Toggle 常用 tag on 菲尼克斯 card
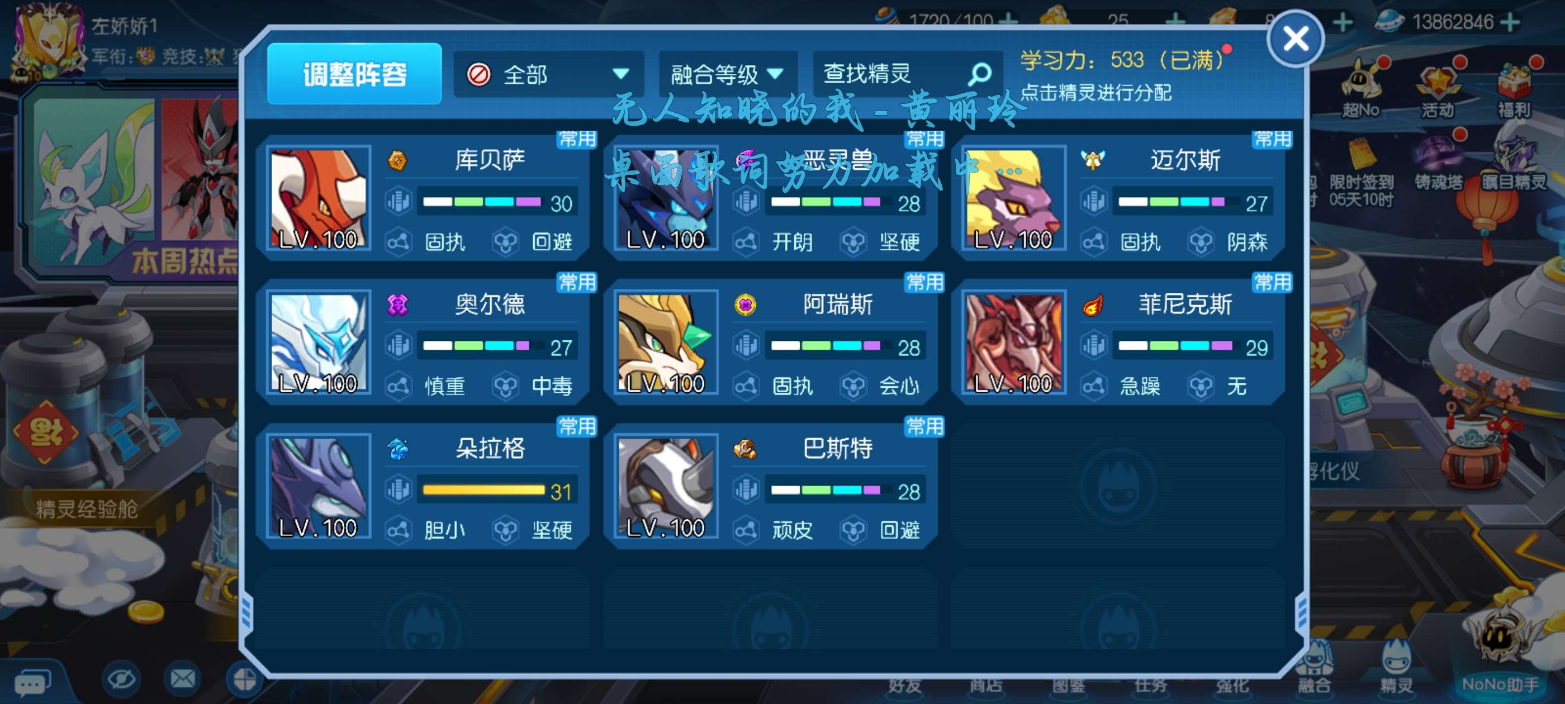The image size is (1565, 704). click(x=1272, y=283)
